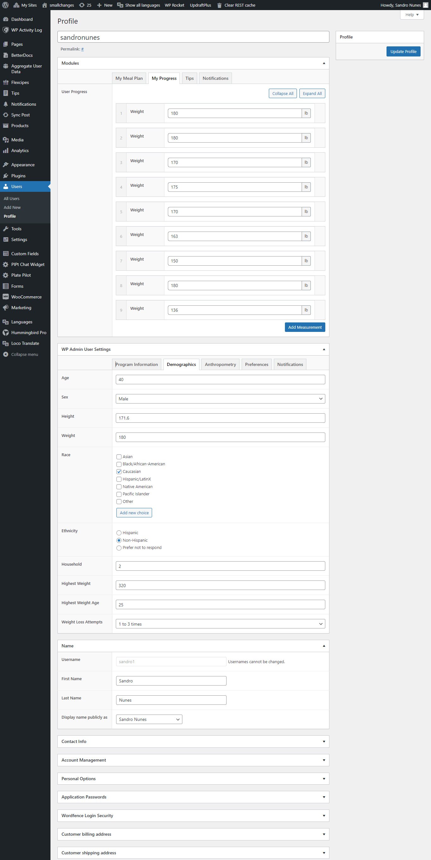
Task: Uncheck the Caucasian race checkbox
Action: [119, 472]
